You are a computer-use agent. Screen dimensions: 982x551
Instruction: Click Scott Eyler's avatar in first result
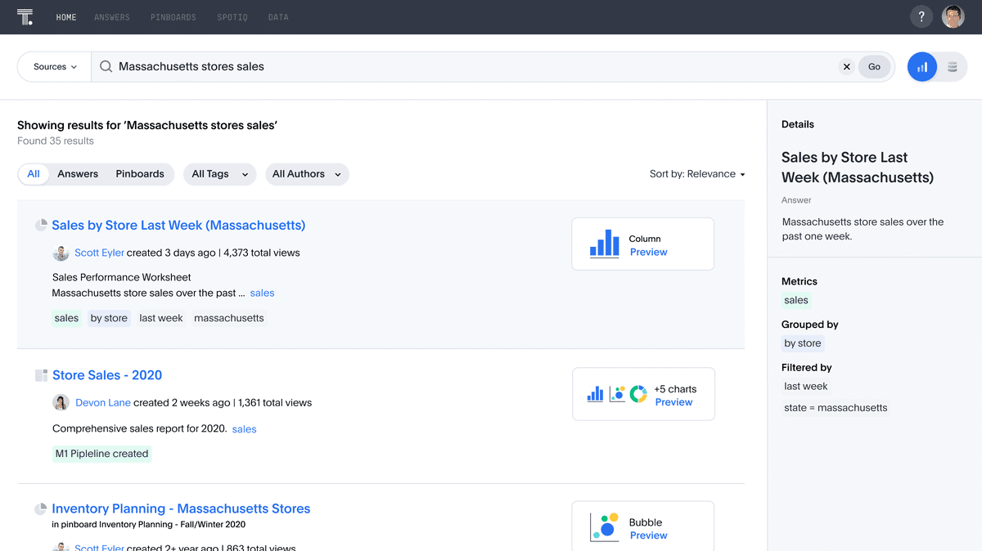61,253
